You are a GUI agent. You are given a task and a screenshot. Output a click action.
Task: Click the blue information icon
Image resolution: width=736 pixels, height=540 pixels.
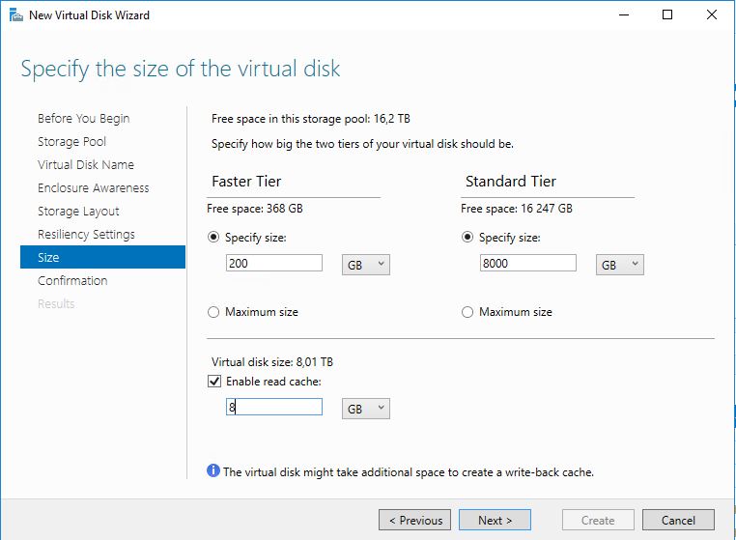pyautogui.click(x=213, y=470)
